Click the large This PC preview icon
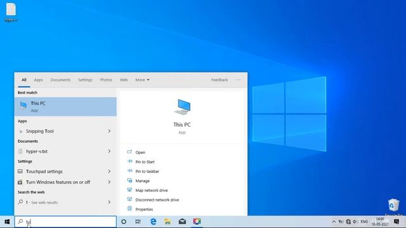The height and width of the screenshot is (228, 406). click(182, 107)
